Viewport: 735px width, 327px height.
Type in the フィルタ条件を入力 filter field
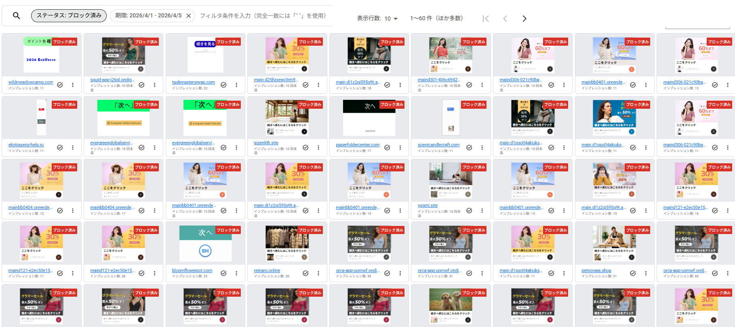pyautogui.click(x=263, y=16)
